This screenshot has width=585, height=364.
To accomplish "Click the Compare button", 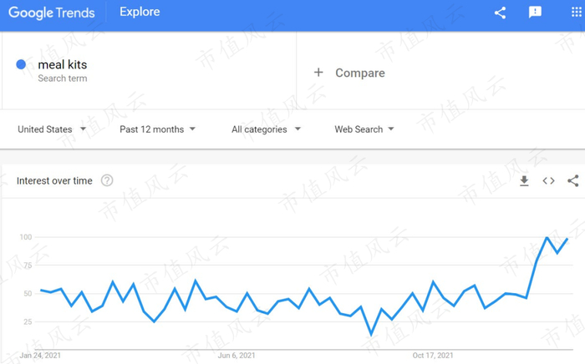I will tap(359, 73).
